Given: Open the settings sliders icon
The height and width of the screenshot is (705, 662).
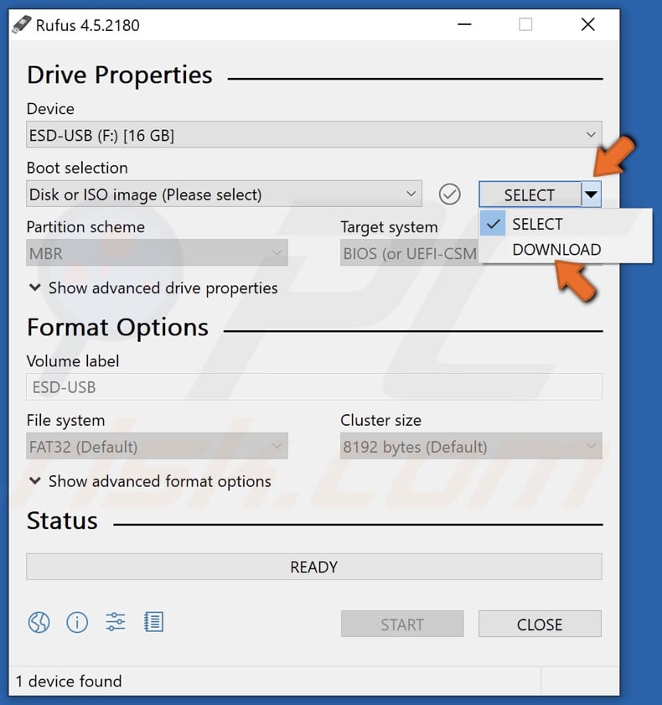Looking at the screenshot, I should pyautogui.click(x=116, y=622).
